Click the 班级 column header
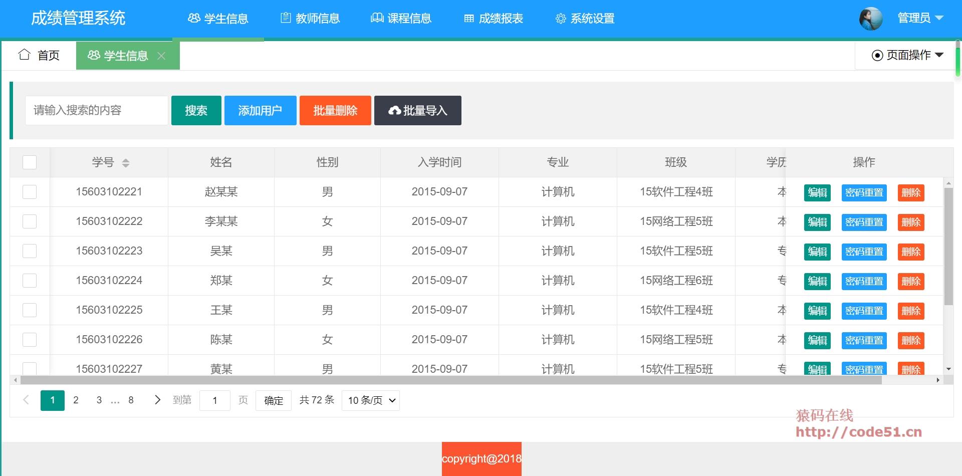Image resolution: width=962 pixels, height=476 pixels. click(676, 162)
